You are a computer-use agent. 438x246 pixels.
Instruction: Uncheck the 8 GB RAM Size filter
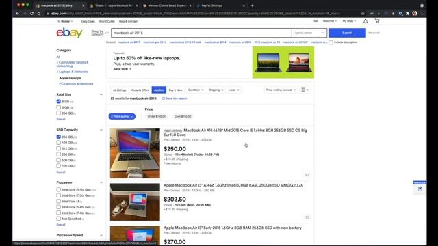click(x=58, y=102)
